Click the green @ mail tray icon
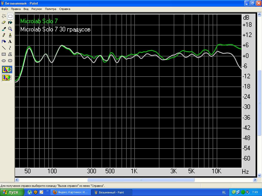 click(x=243, y=192)
